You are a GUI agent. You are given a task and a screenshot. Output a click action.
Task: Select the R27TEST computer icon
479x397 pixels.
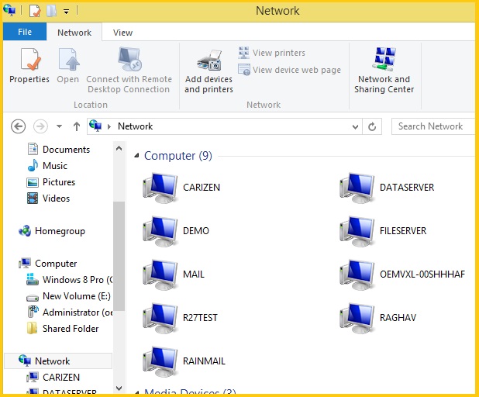point(160,318)
